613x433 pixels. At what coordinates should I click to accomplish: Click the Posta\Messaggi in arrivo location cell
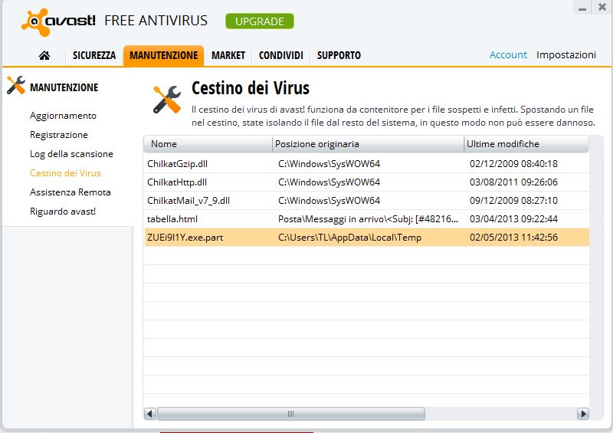click(x=368, y=219)
